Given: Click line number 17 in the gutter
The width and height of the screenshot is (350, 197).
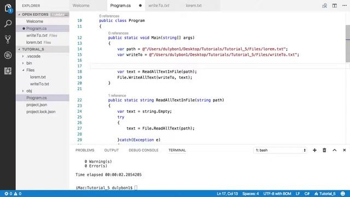Looking at the screenshot, I should pyautogui.click(x=79, y=66).
